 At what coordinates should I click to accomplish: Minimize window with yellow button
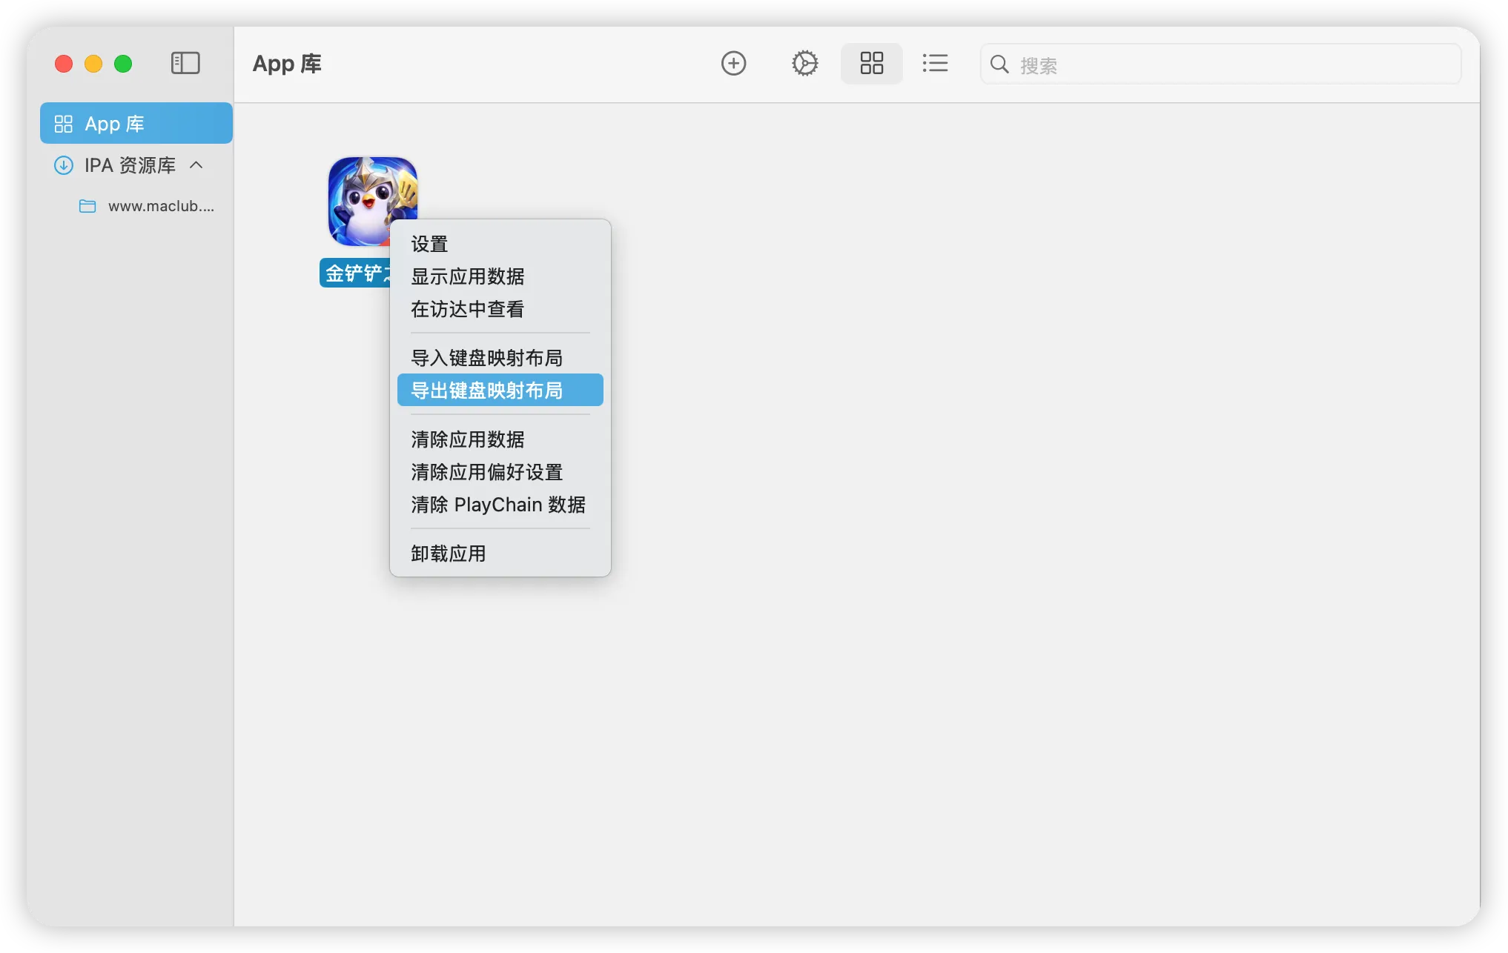(93, 64)
